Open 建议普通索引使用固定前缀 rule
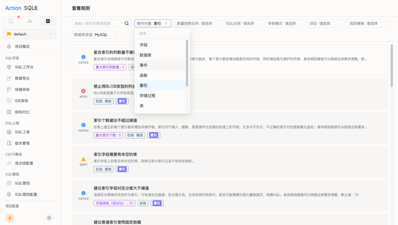The width and height of the screenshot is (398, 225). click(117, 222)
